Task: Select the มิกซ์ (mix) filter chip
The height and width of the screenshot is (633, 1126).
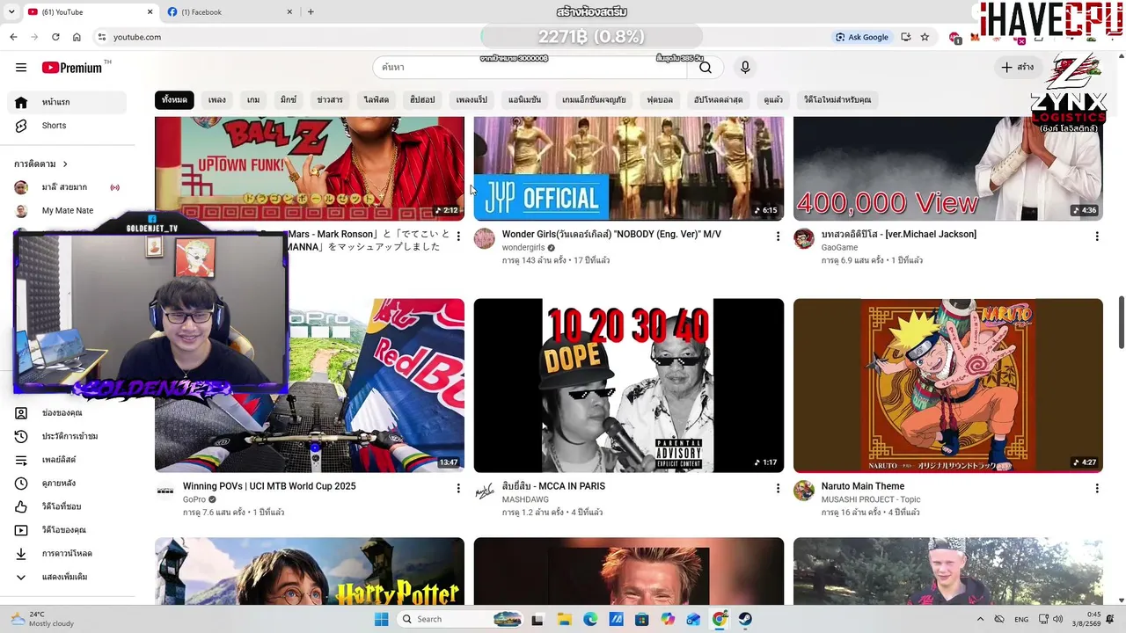Action: coord(289,99)
